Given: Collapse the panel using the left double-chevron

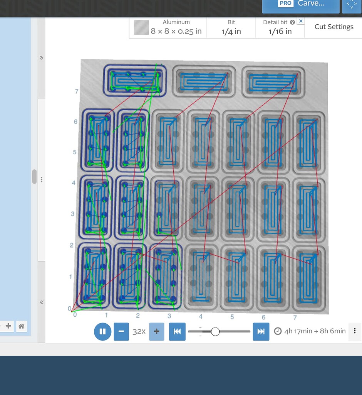Looking at the screenshot, I should point(41,302).
